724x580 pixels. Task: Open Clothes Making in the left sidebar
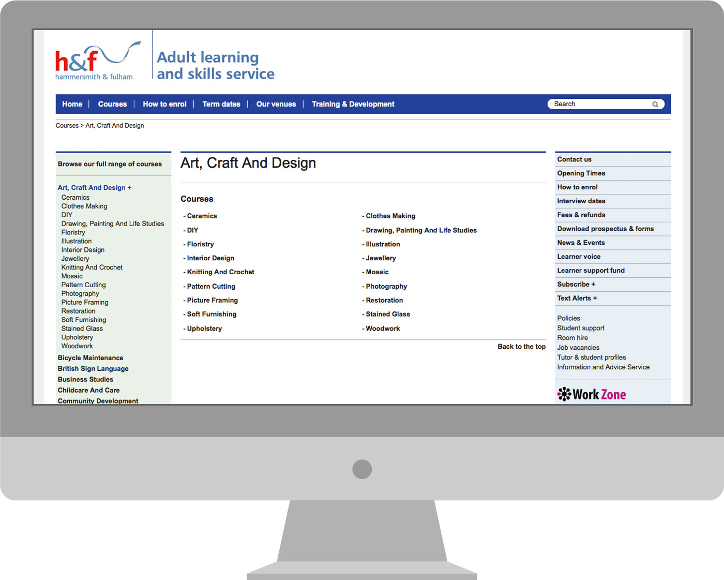pos(84,206)
